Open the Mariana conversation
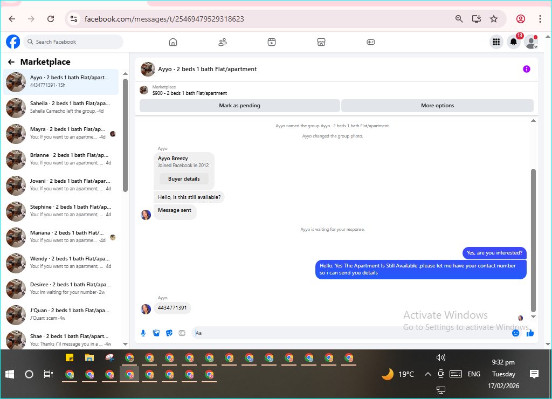Screen dimensions: 552x399 pyautogui.click(x=61, y=237)
